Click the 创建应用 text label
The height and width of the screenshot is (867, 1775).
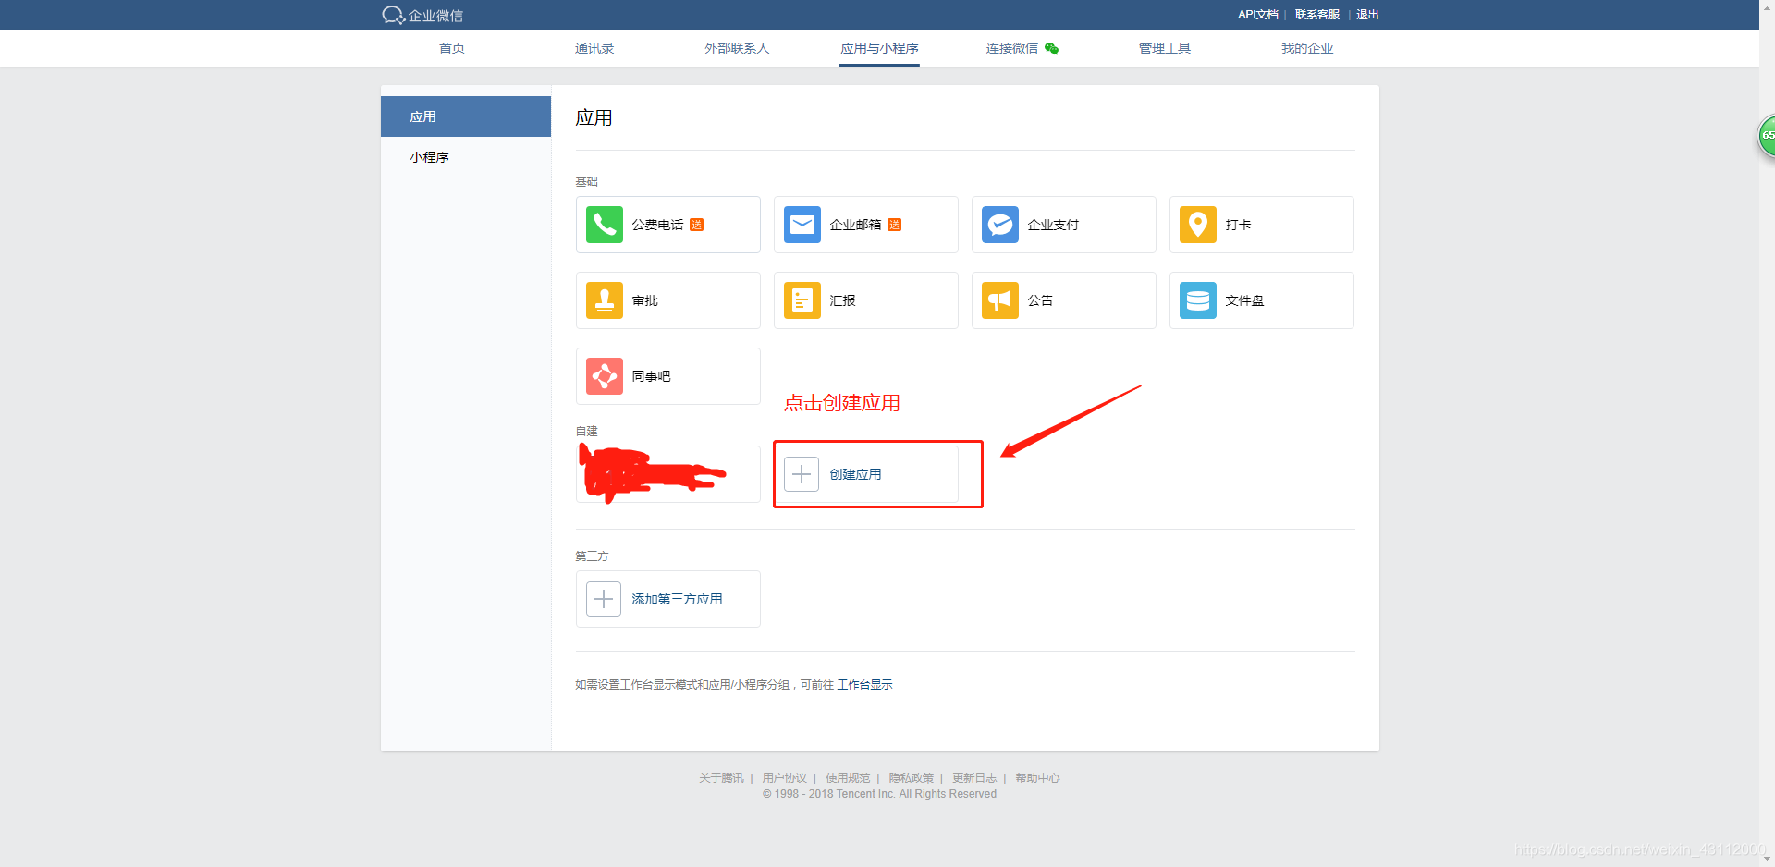[855, 474]
